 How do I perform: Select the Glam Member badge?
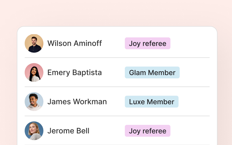tap(152, 72)
